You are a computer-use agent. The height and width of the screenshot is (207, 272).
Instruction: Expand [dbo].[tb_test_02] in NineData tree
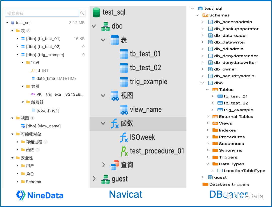(x=17, y=47)
